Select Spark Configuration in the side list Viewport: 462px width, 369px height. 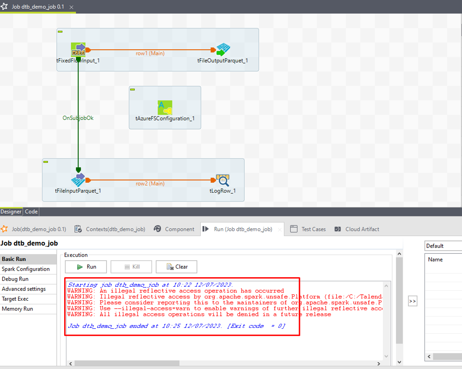coord(26,269)
